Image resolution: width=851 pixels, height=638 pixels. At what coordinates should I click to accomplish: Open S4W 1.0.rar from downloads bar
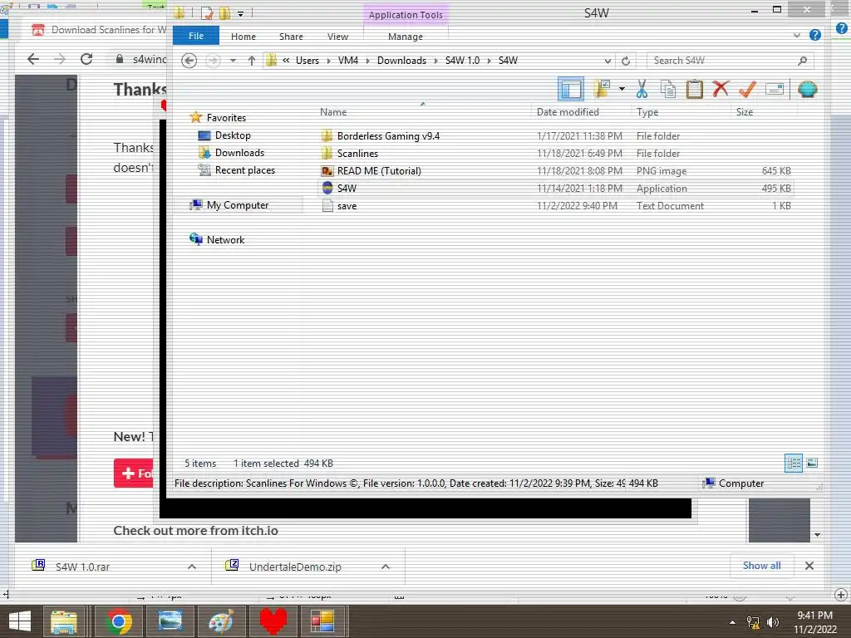82,567
